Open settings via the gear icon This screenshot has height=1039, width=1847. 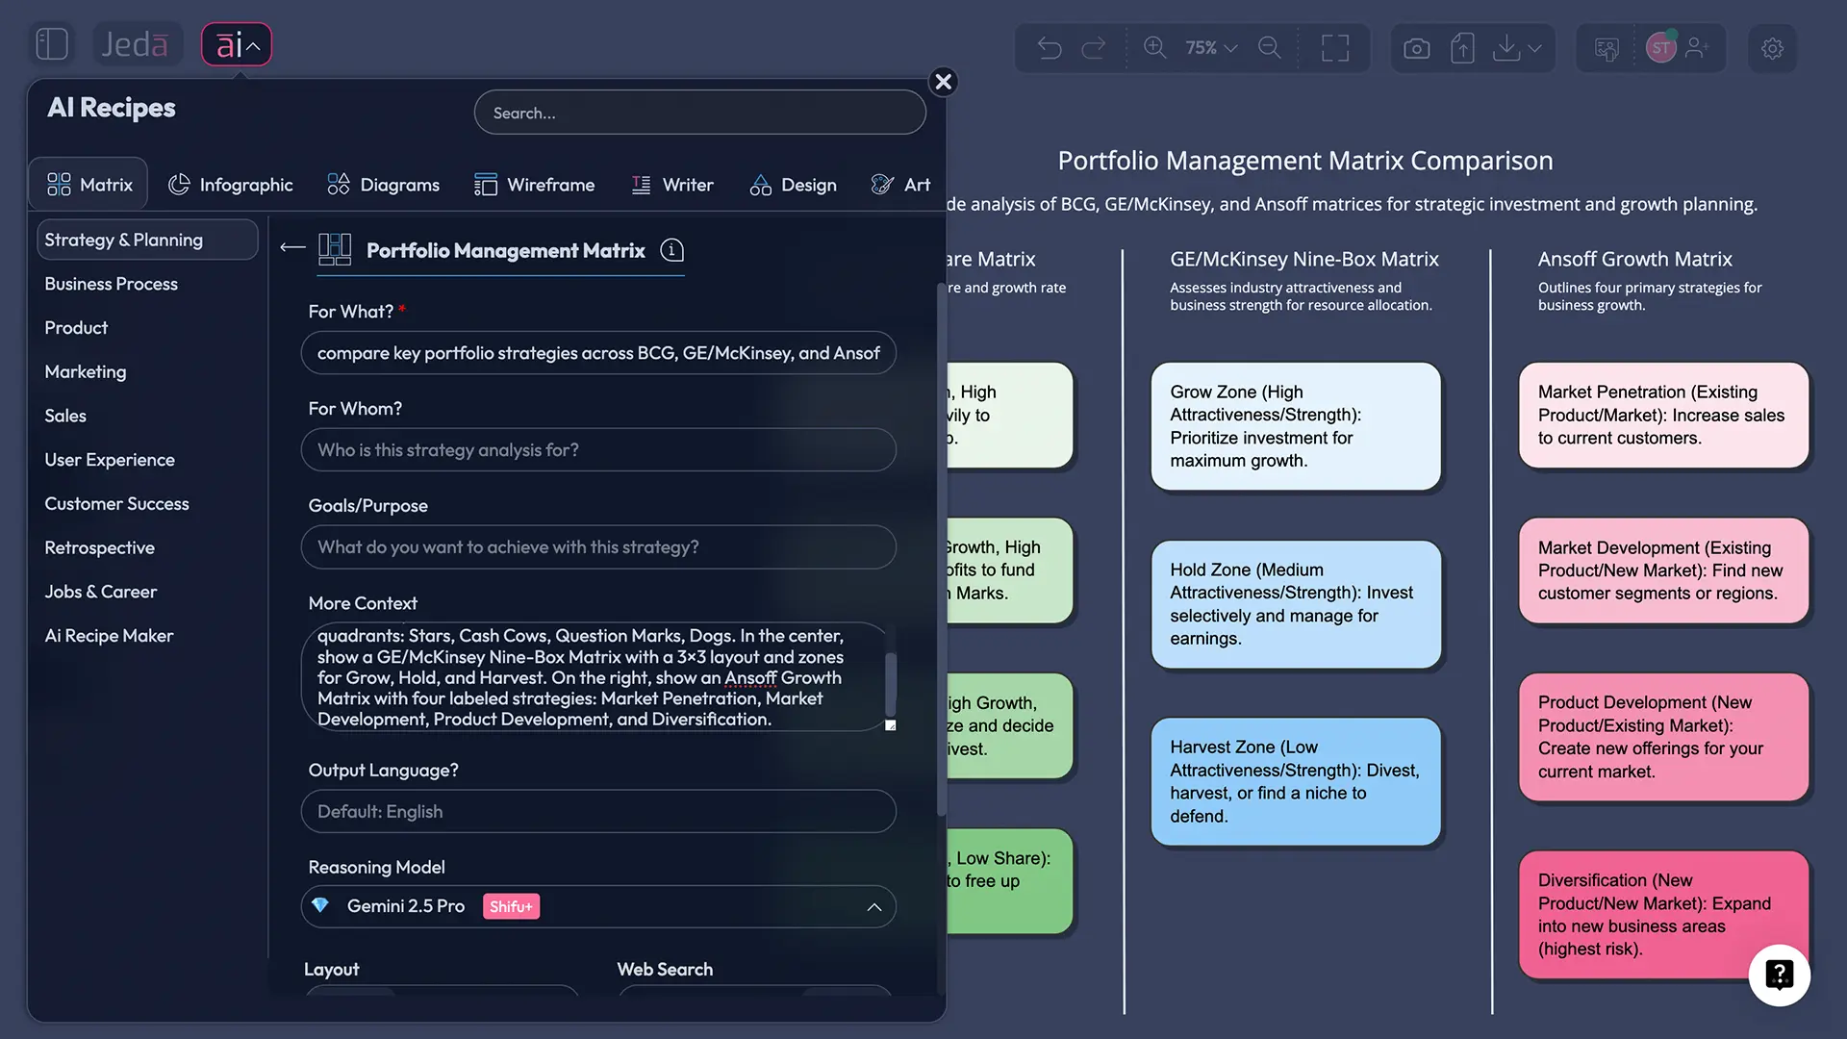[x=1773, y=48]
